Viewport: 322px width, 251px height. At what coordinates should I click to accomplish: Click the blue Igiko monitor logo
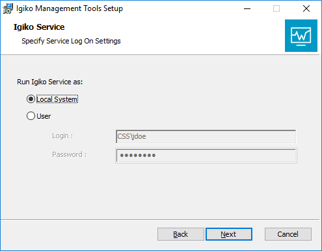pyautogui.click(x=301, y=36)
